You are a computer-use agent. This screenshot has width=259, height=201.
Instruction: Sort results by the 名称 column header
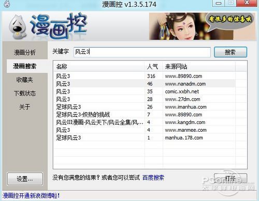click(x=99, y=67)
